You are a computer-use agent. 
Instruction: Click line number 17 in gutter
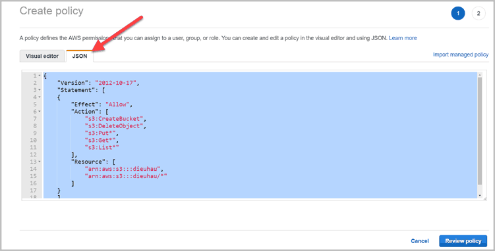pos(33,191)
